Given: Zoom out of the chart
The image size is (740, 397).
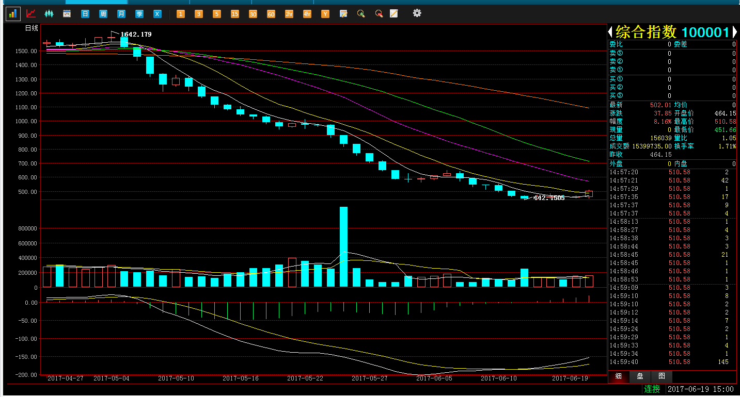Looking at the screenshot, I should coord(379,14).
